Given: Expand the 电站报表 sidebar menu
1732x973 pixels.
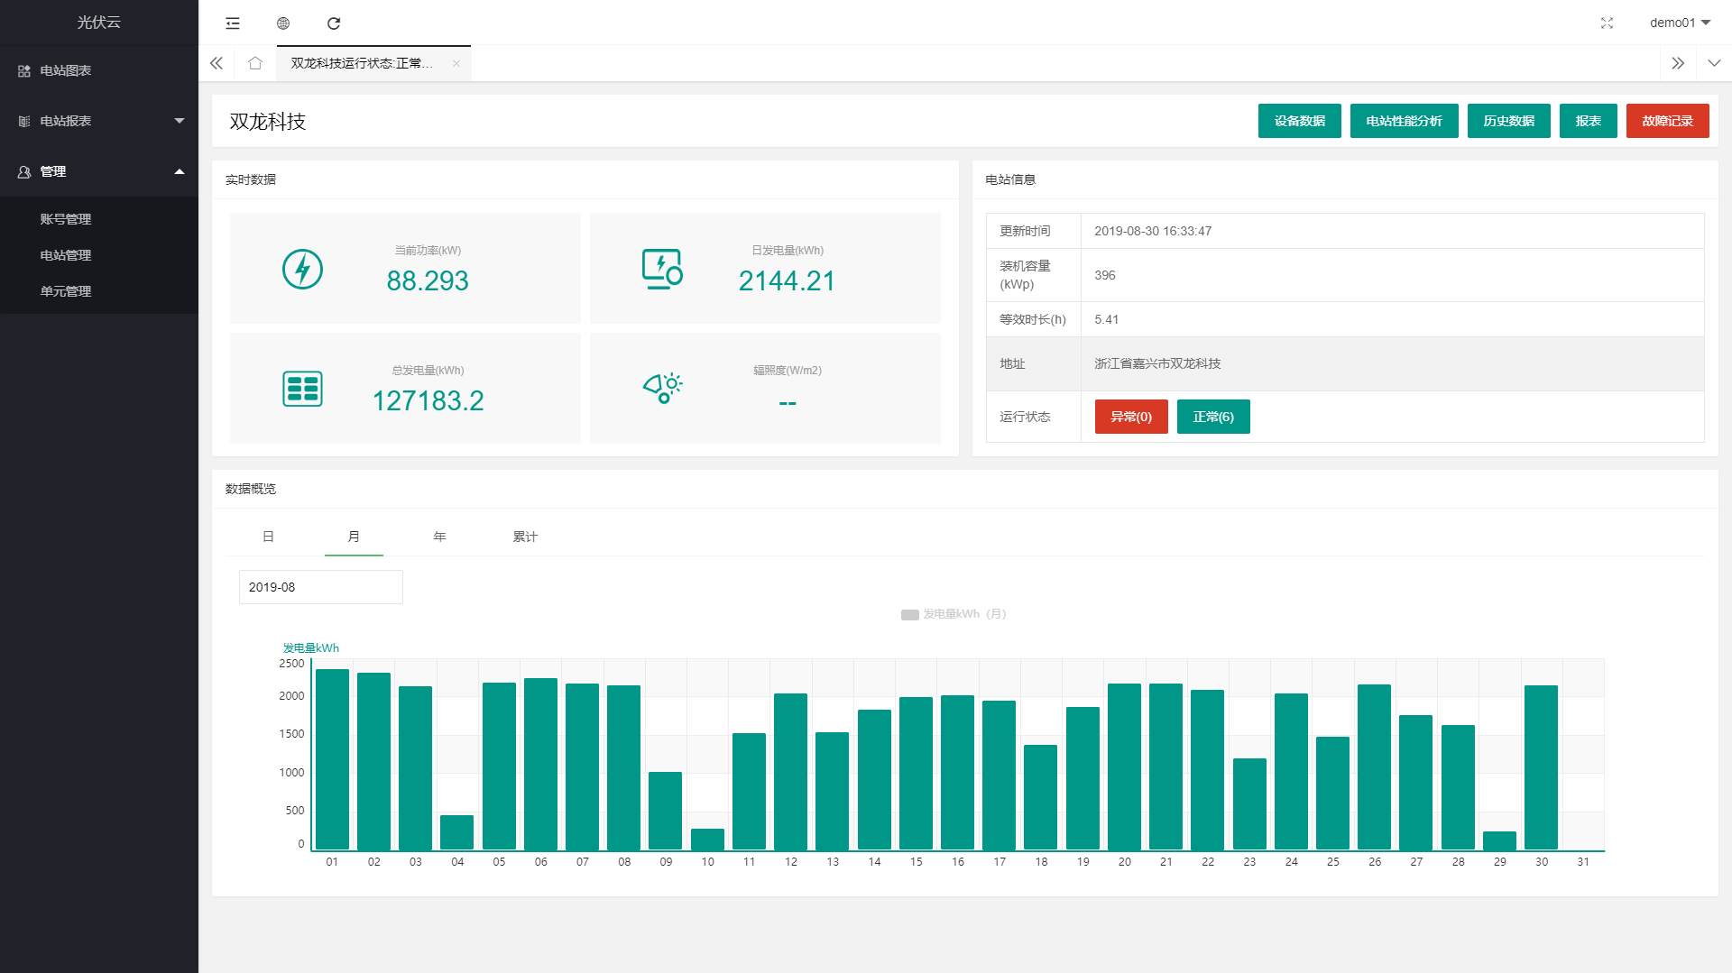Looking at the screenshot, I should coord(99,121).
